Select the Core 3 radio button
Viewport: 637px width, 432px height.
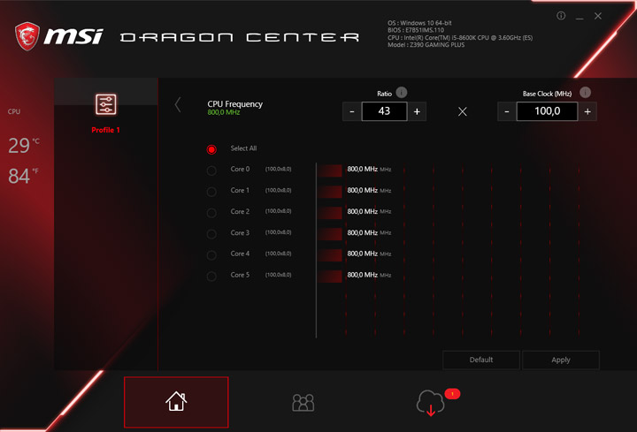coord(211,234)
